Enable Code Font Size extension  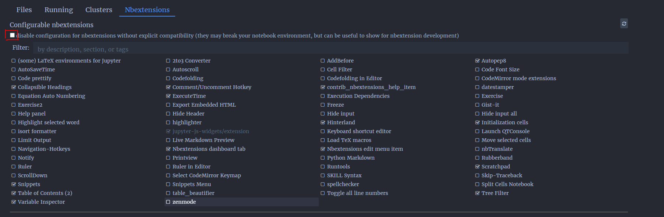point(477,70)
